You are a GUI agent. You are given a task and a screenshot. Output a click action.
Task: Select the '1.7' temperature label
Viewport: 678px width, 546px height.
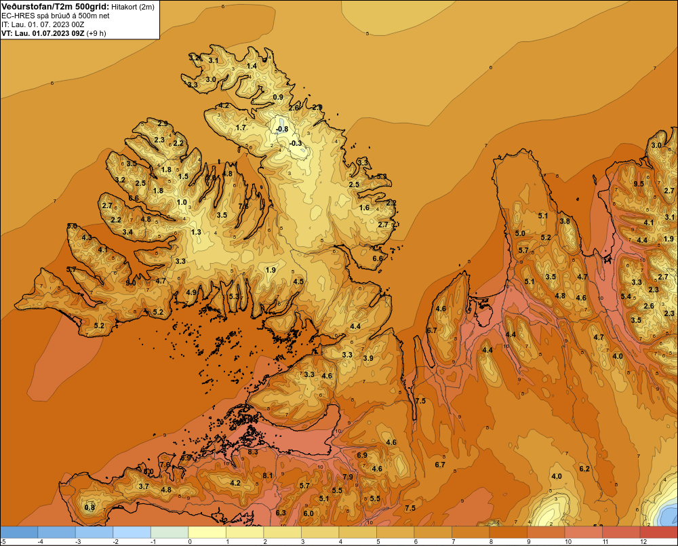241,128
